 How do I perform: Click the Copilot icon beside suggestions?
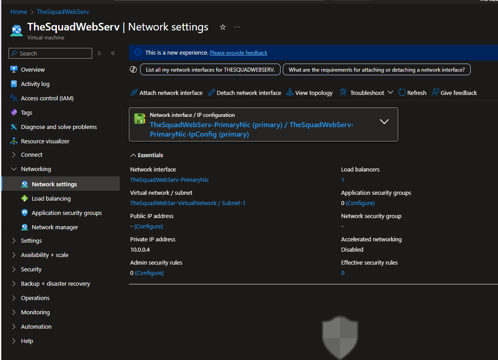click(x=133, y=69)
